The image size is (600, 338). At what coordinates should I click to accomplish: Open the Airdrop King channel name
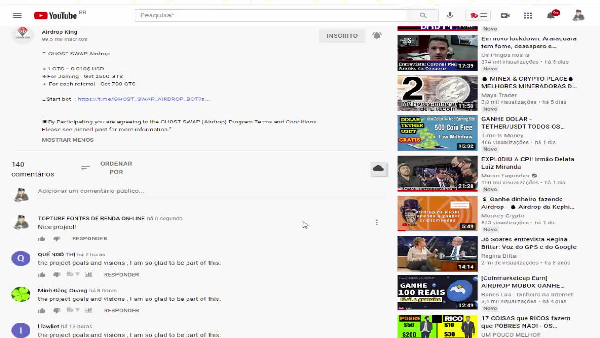point(60,32)
